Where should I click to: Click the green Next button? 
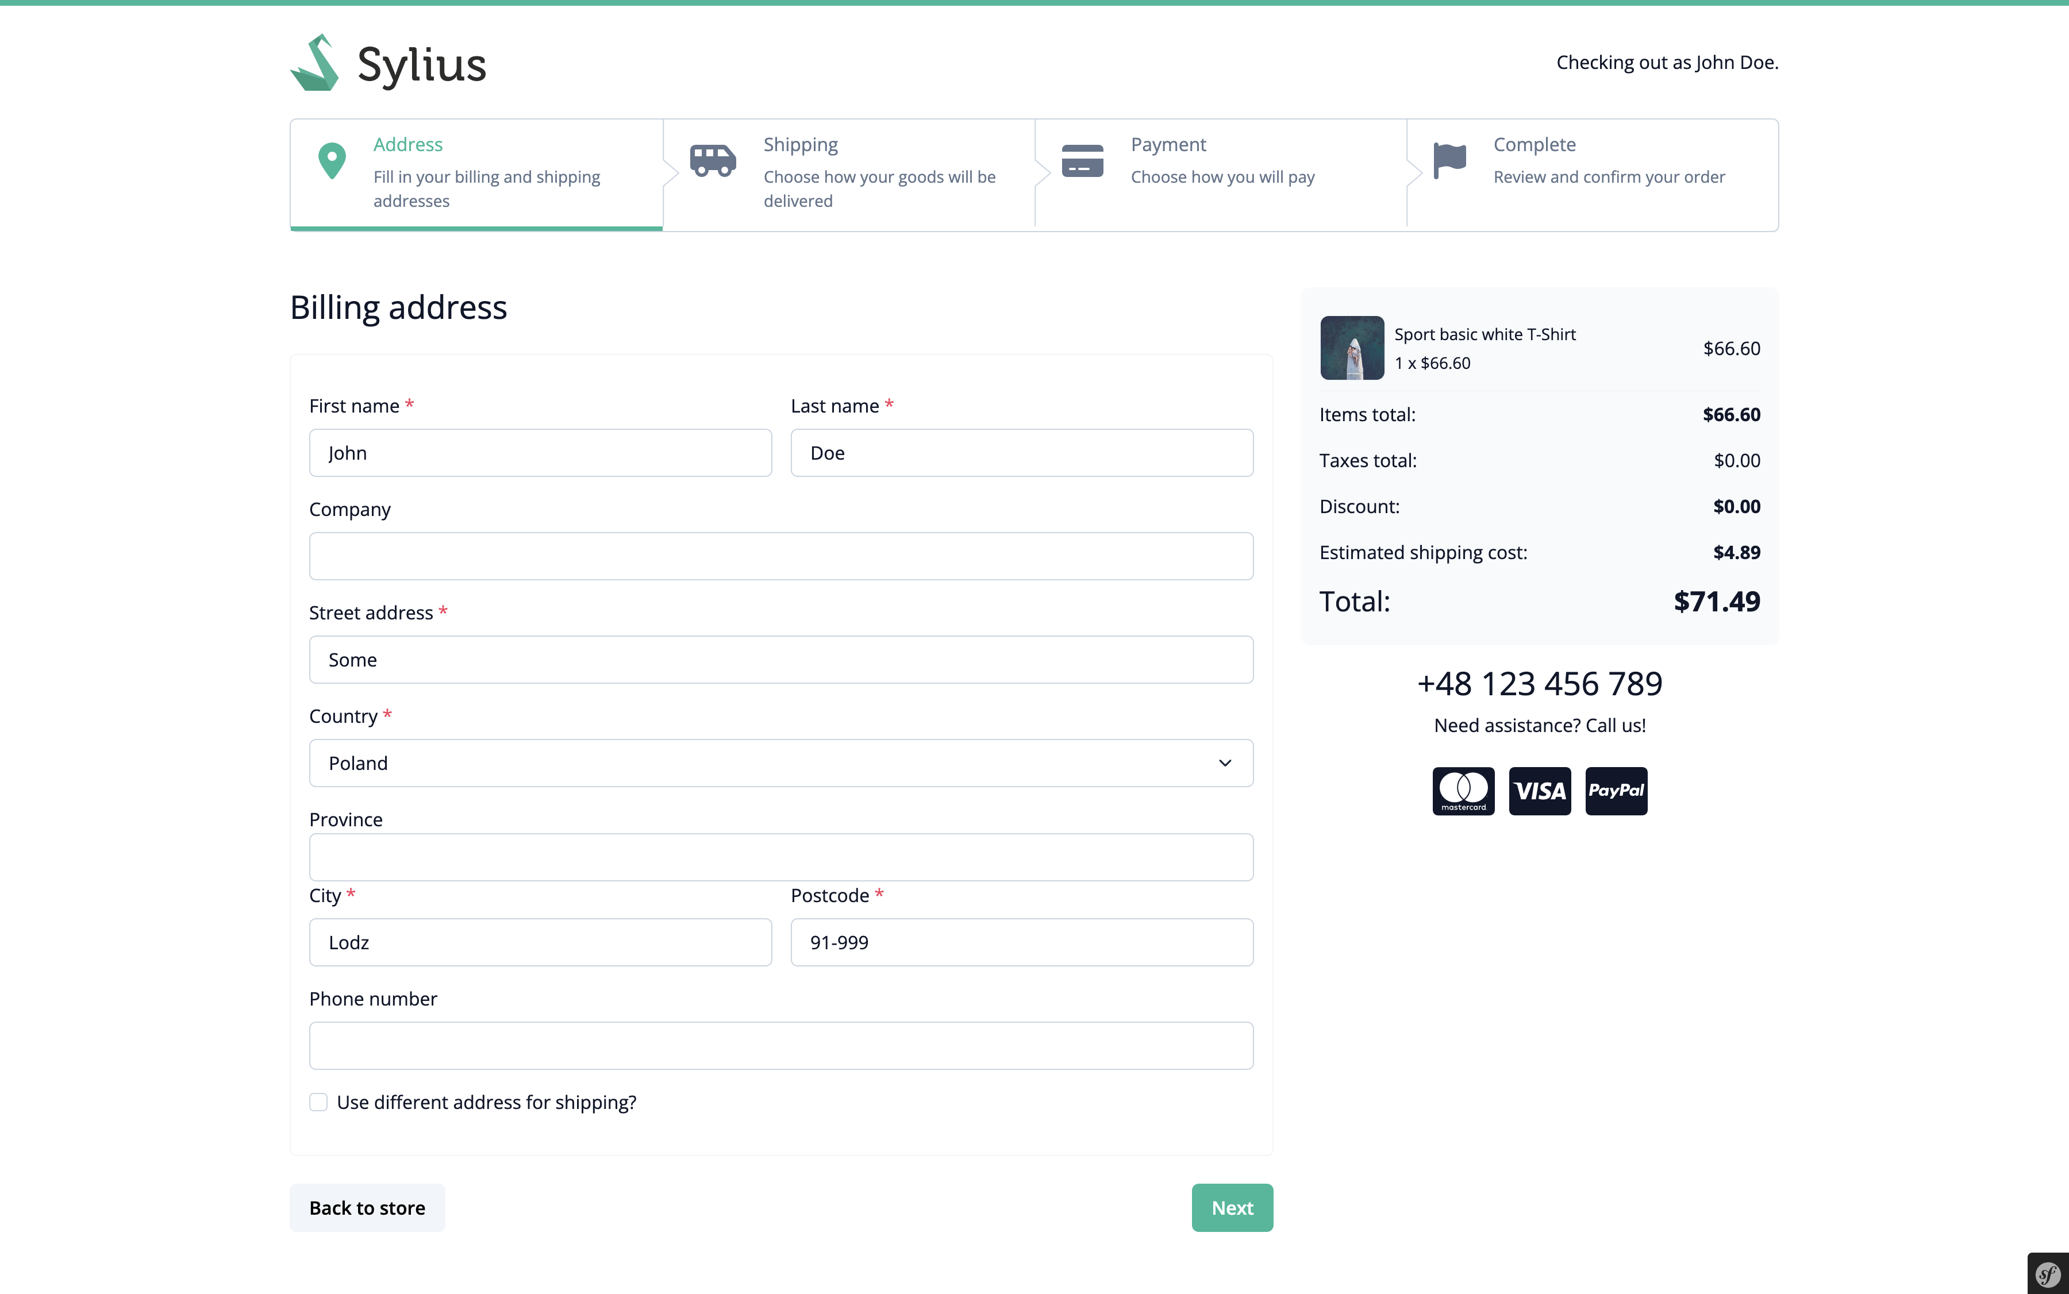1232,1208
